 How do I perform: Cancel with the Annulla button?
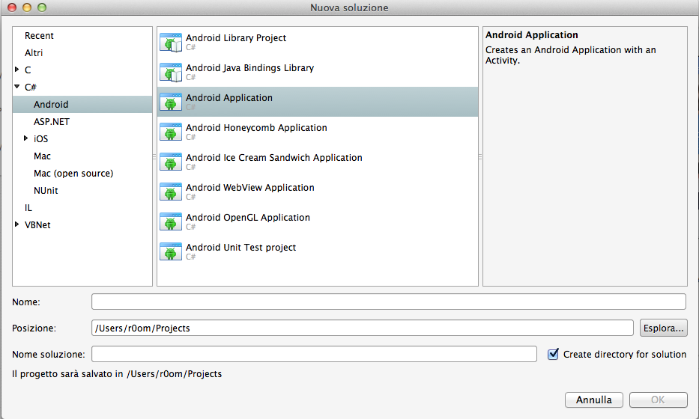(594, 400)
